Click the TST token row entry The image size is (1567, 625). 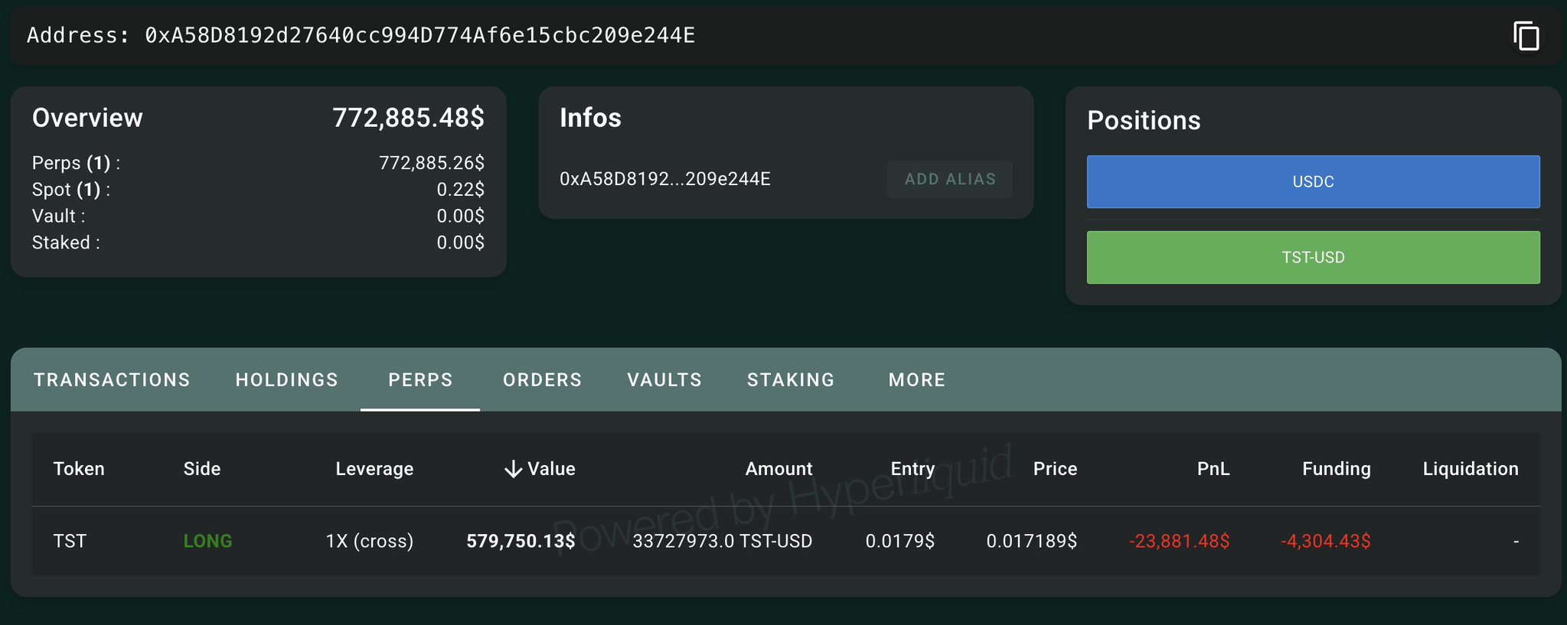coord(70,542)
